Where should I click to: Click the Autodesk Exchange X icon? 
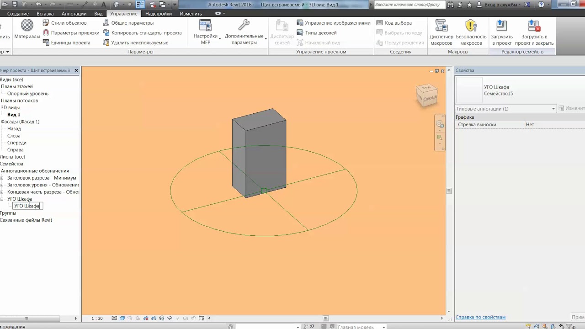coord(528,5)
